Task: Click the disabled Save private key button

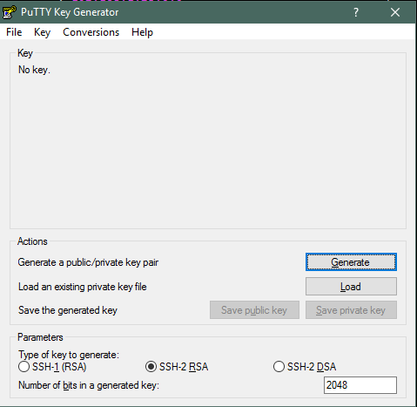Action: (351, 310)
